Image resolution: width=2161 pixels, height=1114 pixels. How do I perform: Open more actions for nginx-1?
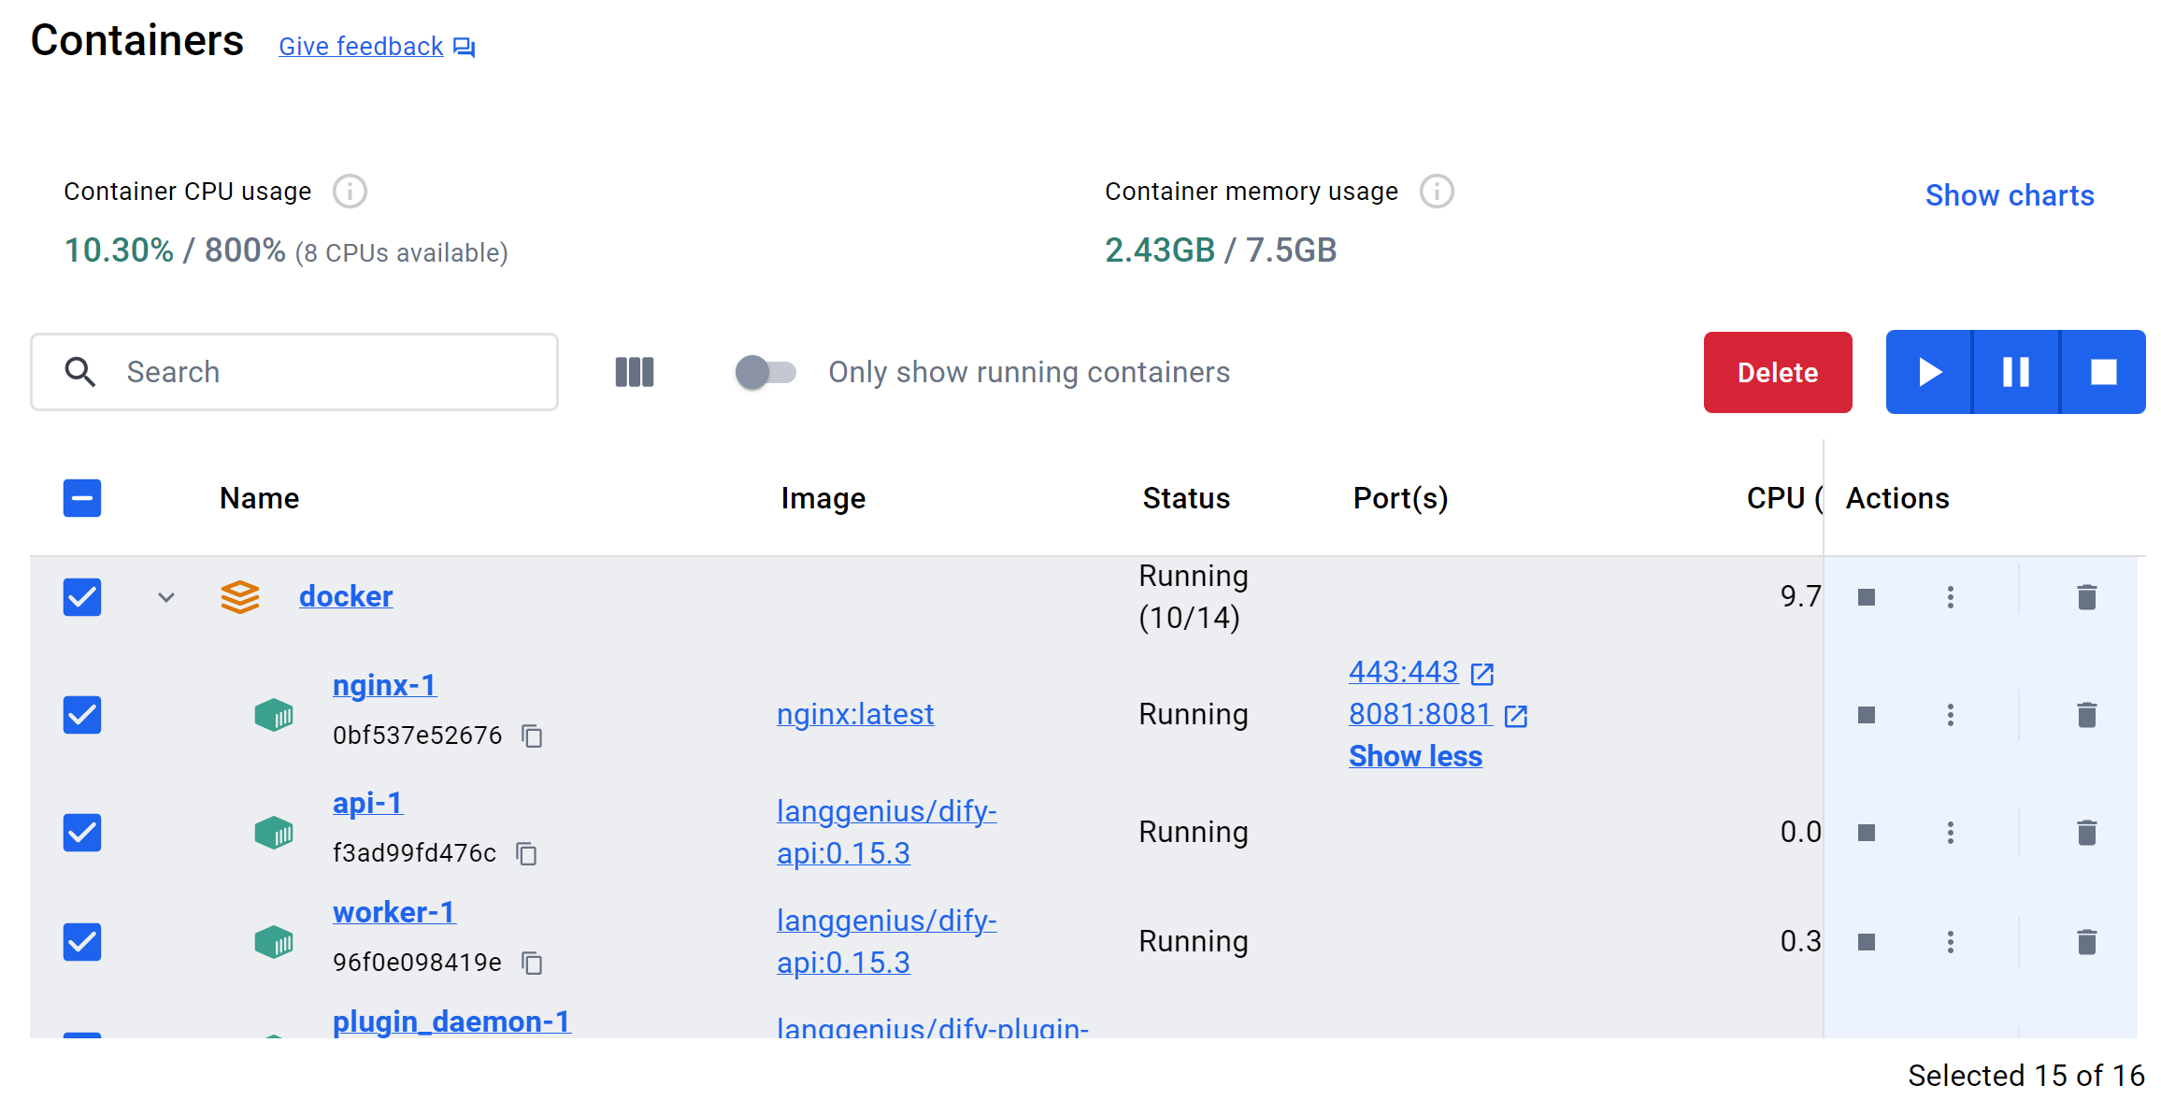1951,715
